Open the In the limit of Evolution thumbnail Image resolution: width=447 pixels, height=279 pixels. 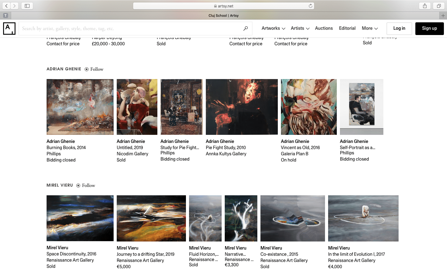(363, 218)
